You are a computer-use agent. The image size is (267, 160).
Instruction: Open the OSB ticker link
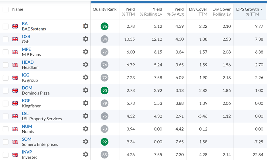(x=26, y=37)
